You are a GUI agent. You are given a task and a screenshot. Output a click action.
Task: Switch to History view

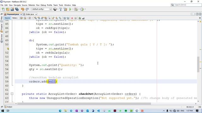[15, 18]
